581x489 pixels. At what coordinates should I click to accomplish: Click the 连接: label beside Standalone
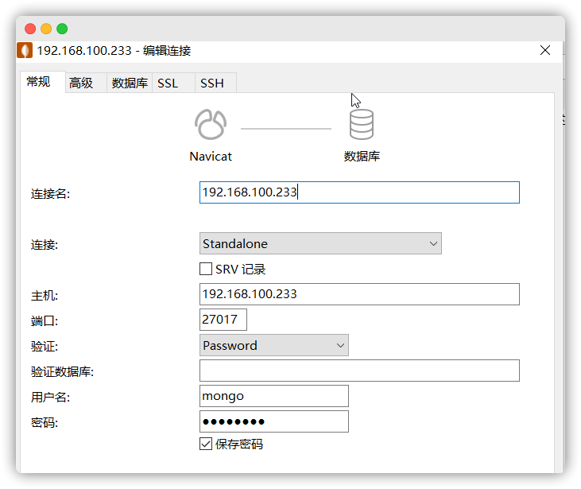pyautogui.click(x=45, y=245)
